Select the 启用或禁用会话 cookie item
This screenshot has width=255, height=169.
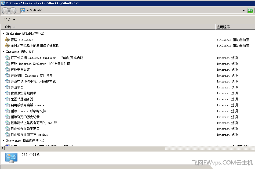(27, 105)
